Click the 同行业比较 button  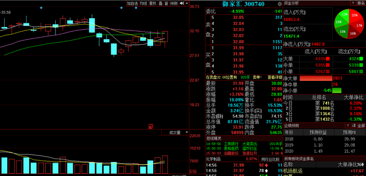click(270, 159)
